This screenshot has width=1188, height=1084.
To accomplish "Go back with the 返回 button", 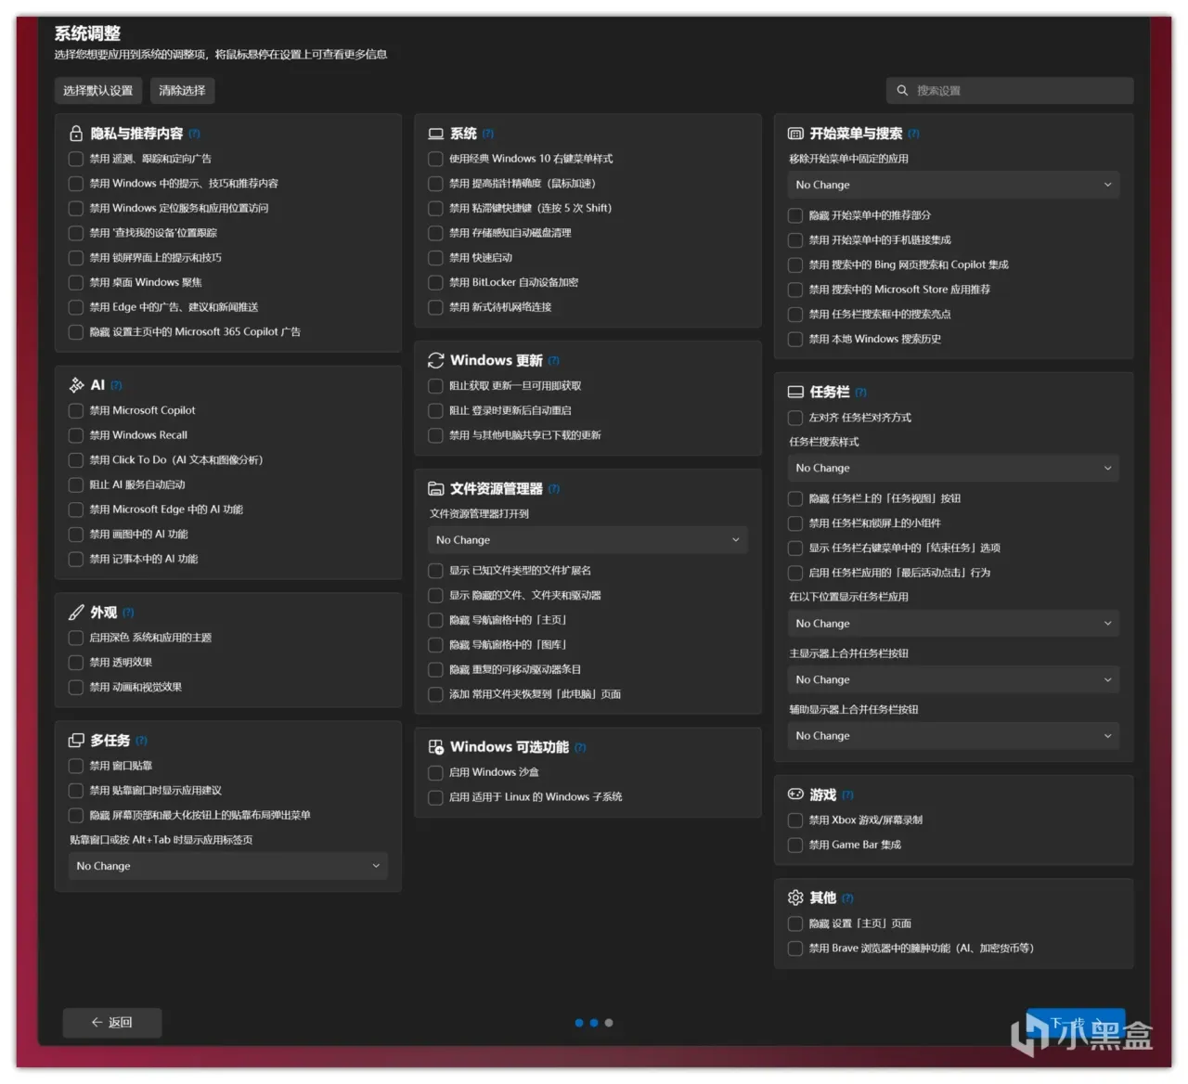I will [x=112, y=1023].
